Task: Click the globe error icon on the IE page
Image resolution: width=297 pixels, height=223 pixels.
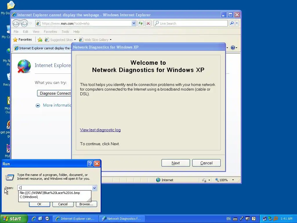Action: (24, 66)
